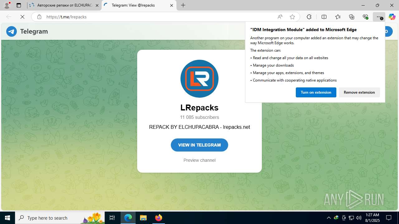Close the ELCHUPACABRA repacks tab

97,5
